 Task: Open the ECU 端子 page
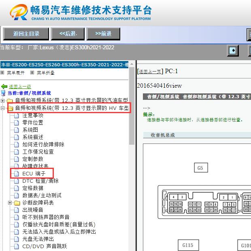(34, 173)
